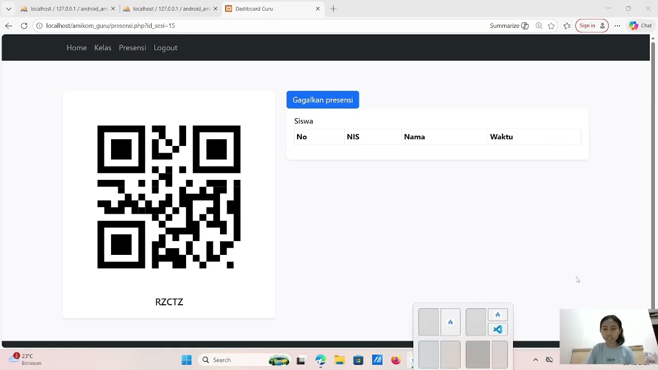
Task: Open the favorites list icon
Action: click(567, 26)
